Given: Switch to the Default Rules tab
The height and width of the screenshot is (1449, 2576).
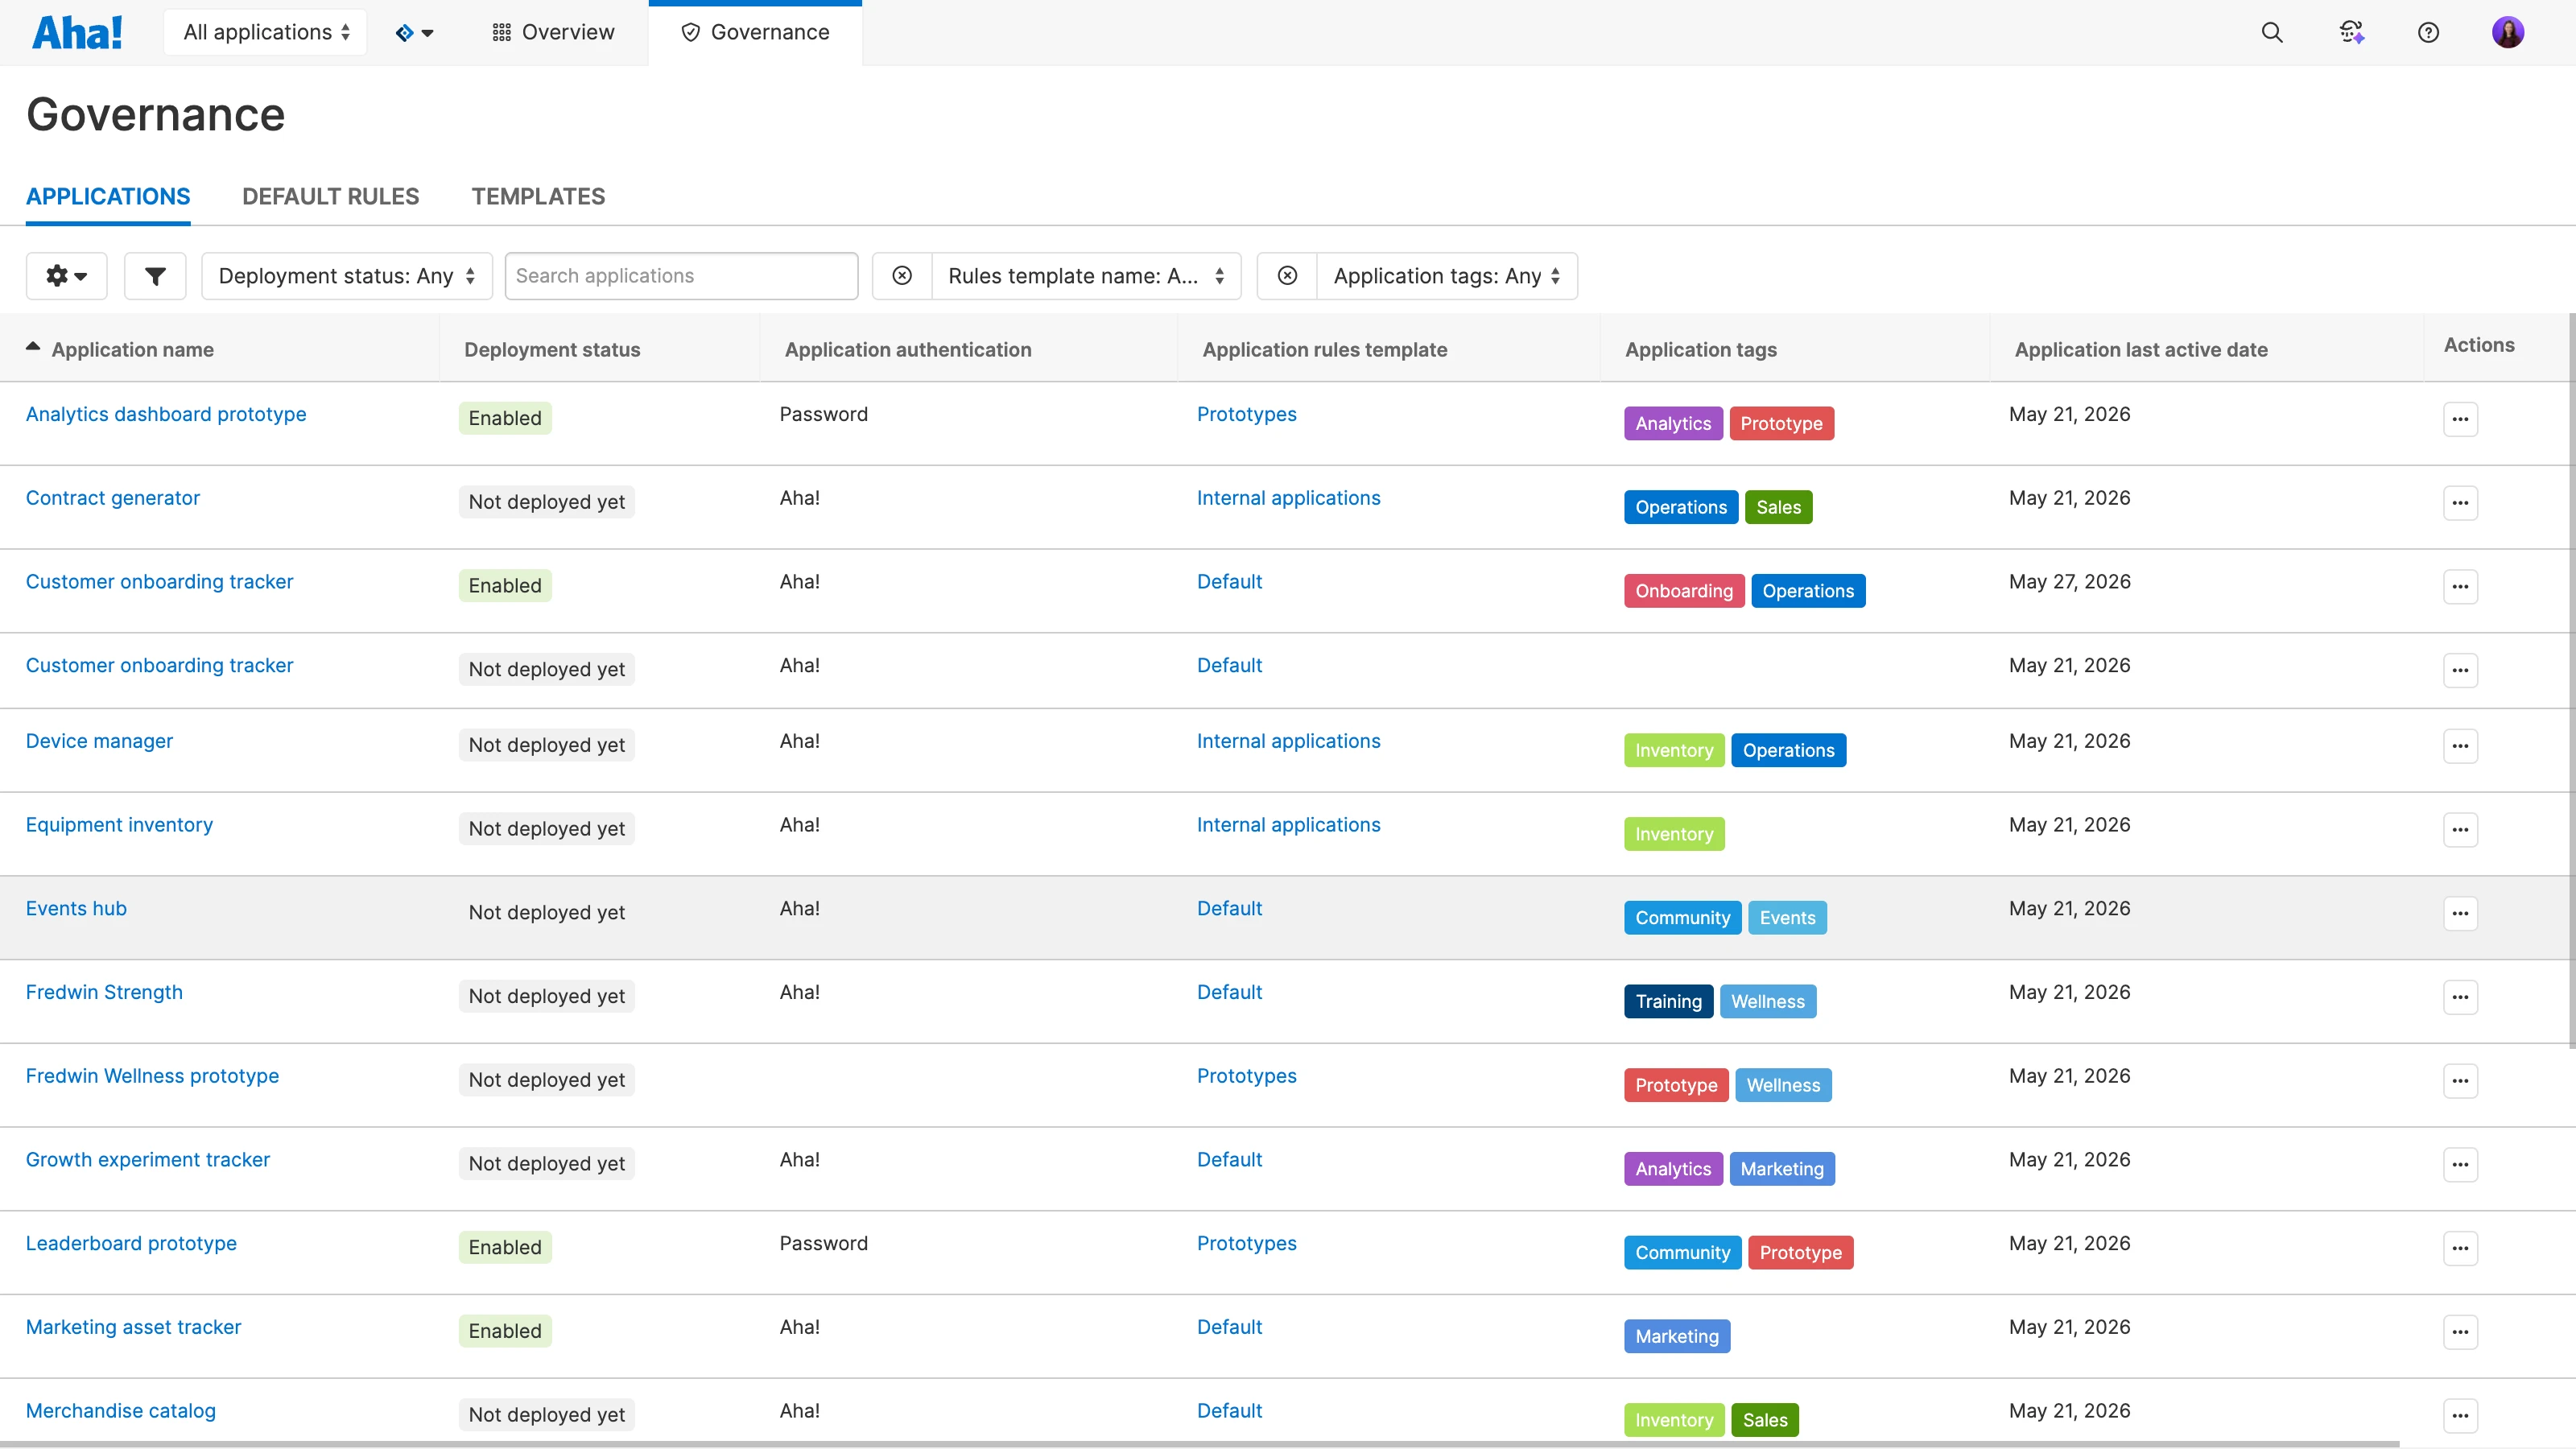Looking at the screenshot, I should 331,196.
